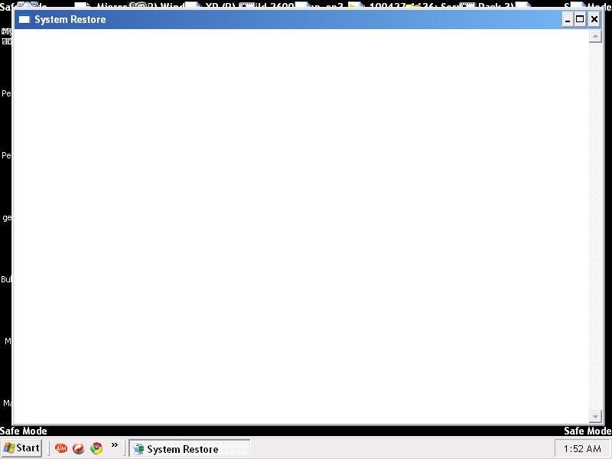This screenshot has height=459, width=612.
Task: Click inside the blank System Restore content area
Action: click(298, 229)
